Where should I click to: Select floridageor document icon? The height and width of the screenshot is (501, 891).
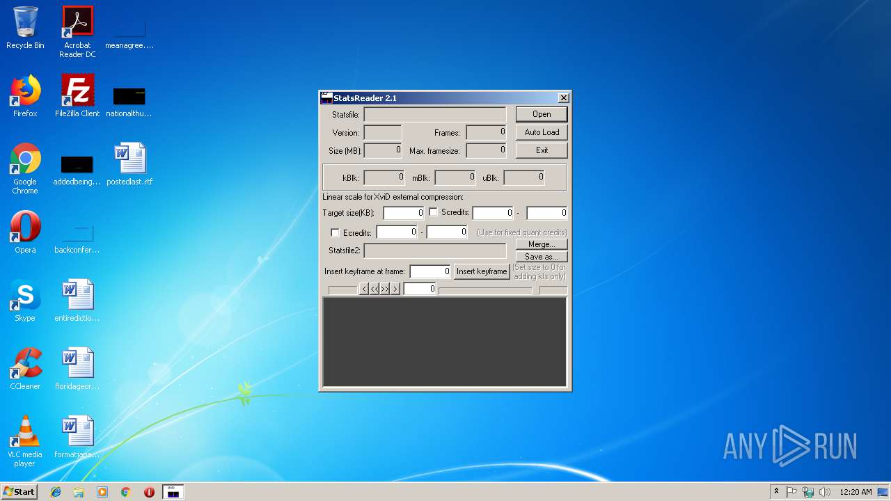coord(77,369)
